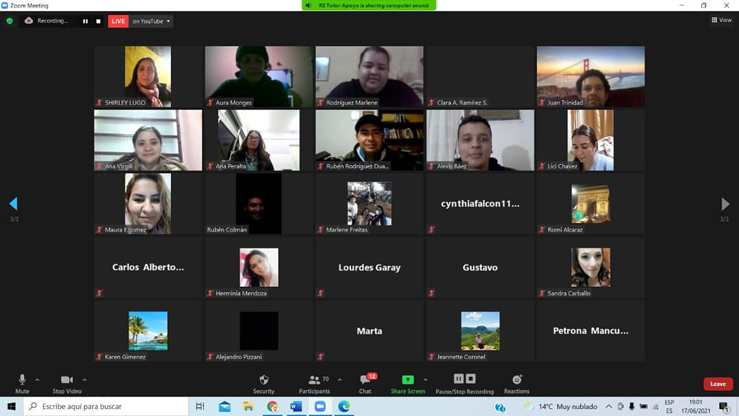Open the Get Help tray icon
This screenshot has height=416, width=739.
pos(500,406)
